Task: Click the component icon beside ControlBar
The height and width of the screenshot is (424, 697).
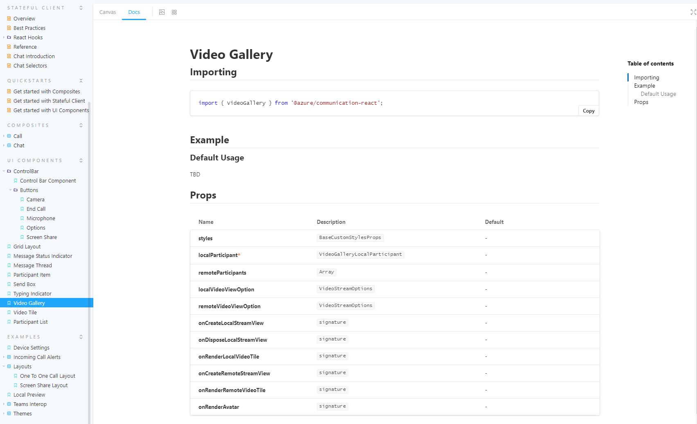Action: tap(9, 171)
